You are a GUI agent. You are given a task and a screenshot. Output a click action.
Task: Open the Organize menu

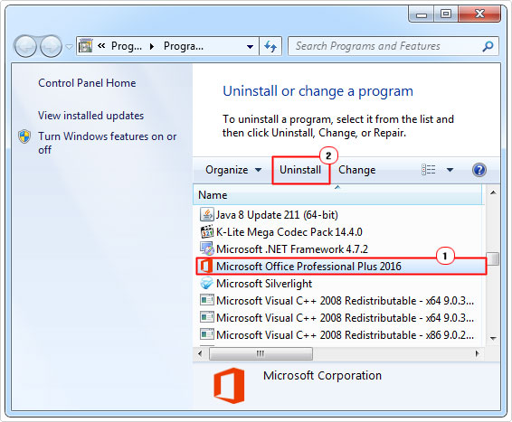[x=233, y=170]
